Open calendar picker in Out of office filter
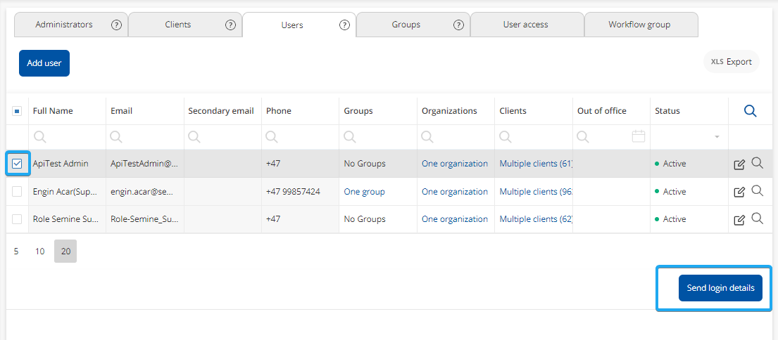The image size is (778, 340). 638,136
